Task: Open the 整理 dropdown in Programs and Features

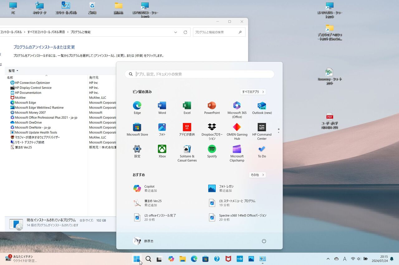Action: [x=13, y=71]
